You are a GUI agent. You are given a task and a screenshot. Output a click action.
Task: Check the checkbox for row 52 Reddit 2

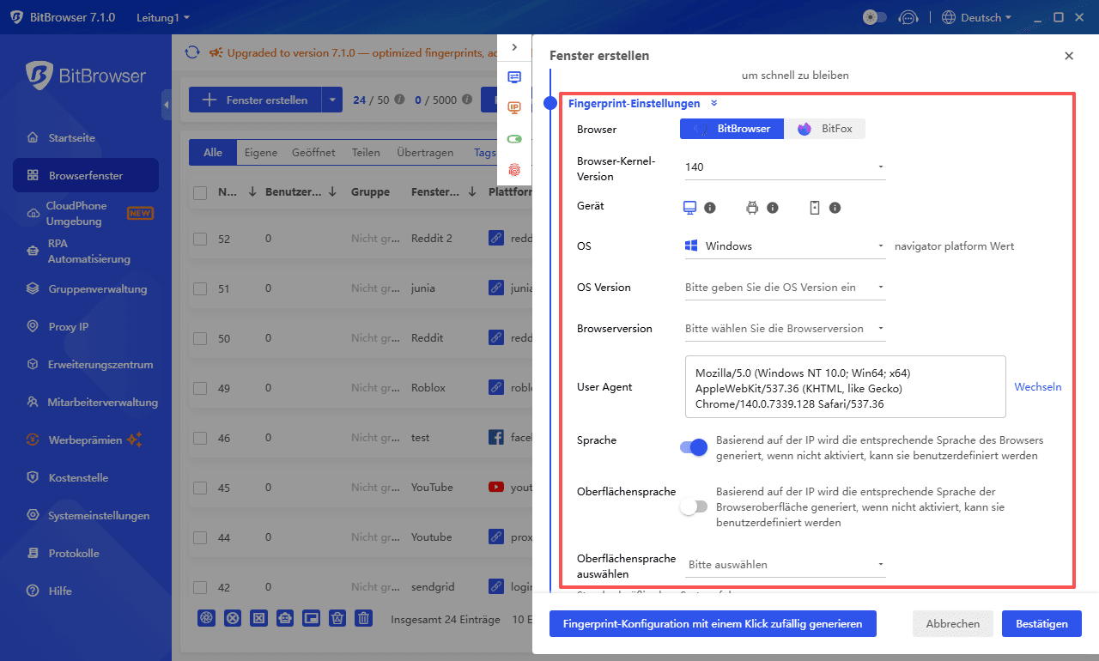pyautogui.click(x=200, y=238)
